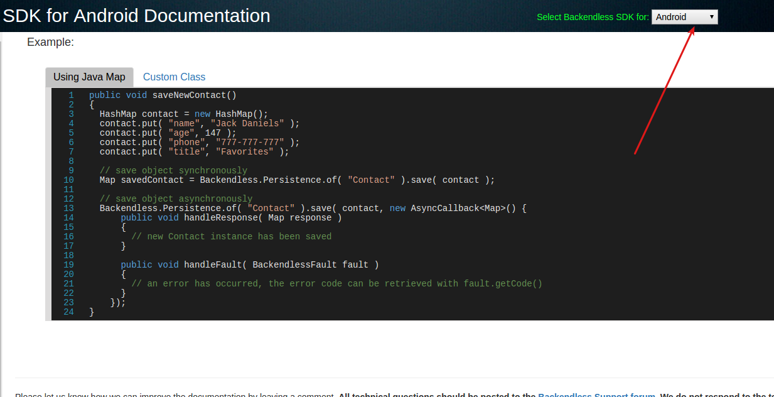The image size is (774, 397).
Task: Click 'public void handleFault( BackendlessFault fault )'
Action: [x=250, y=264]
